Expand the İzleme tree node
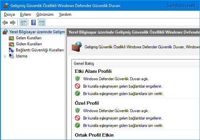200x140 pixels. click(5, 56)
